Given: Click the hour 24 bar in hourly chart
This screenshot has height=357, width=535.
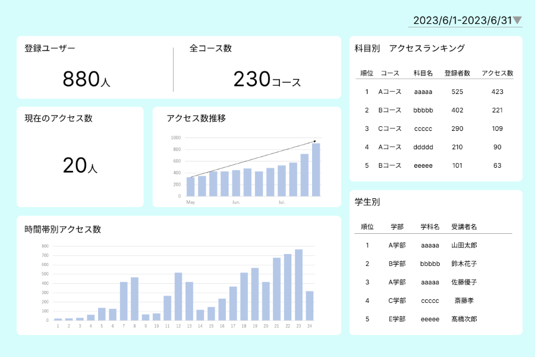Looking at the screenshot, I should point(310,306).
